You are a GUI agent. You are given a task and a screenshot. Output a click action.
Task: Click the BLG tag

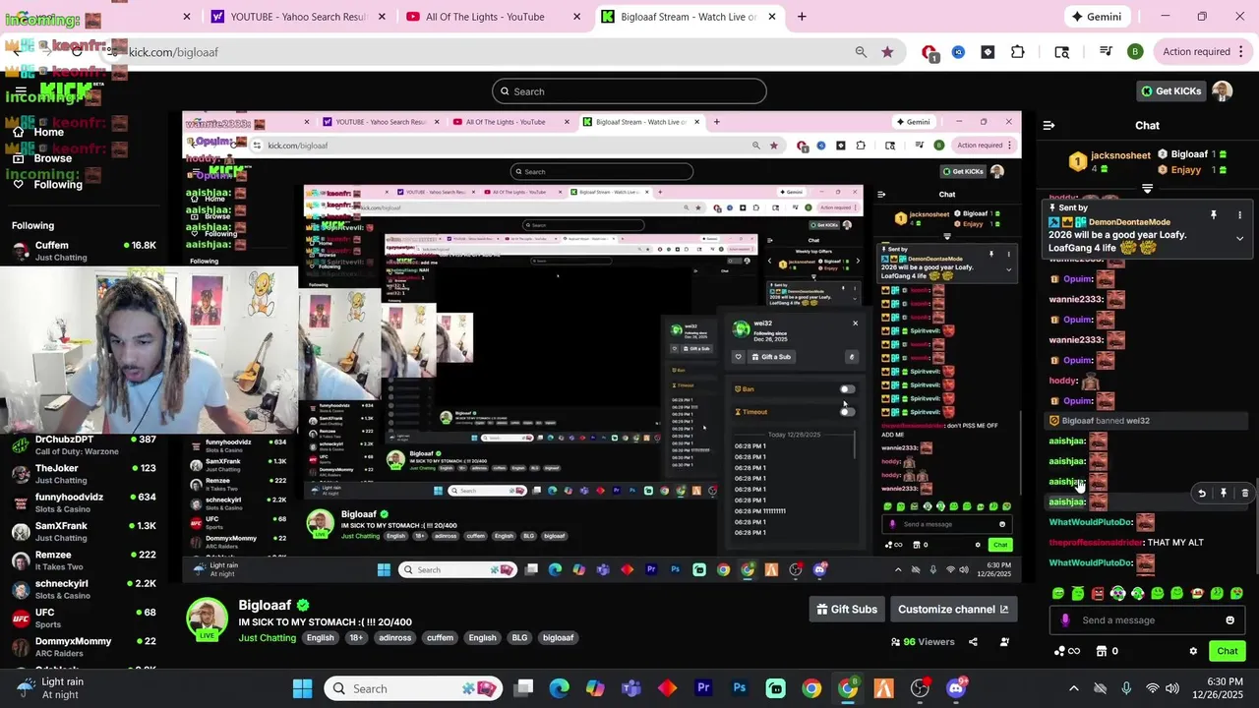pyautogui.click(x=519, y=638)
